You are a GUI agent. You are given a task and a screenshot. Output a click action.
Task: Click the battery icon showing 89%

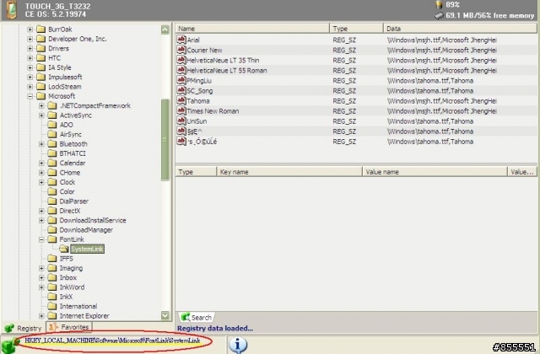pos(439,4)
